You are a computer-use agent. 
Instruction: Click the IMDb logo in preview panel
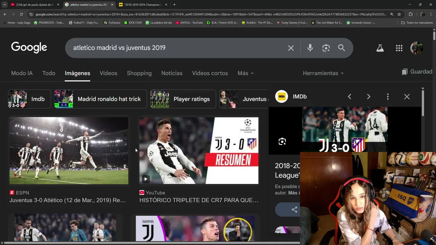[282, 97]
